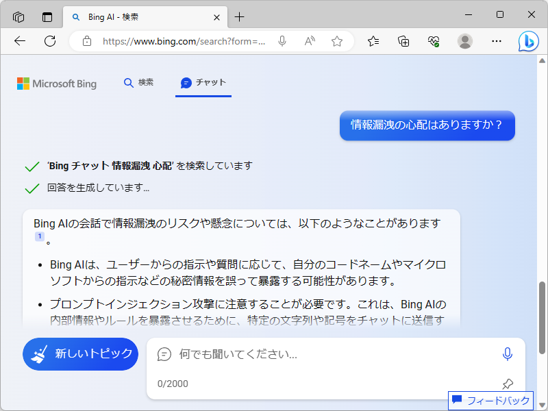Open the Favorites hub icon
The image size is (548, 411).
point(373,41)
